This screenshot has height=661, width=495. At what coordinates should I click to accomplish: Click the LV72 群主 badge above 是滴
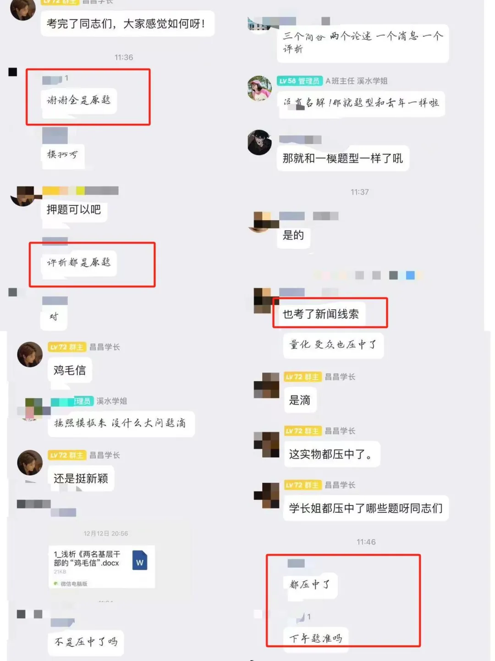tap(302, 377)
